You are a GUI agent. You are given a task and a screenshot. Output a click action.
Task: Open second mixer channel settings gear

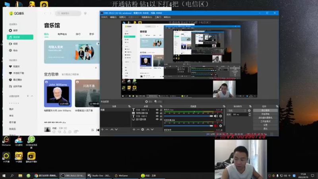click(221, 126)
